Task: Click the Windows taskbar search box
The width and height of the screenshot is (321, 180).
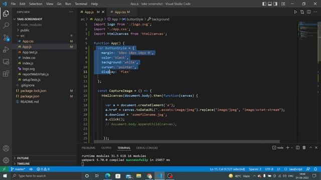Action: [46, 175]
